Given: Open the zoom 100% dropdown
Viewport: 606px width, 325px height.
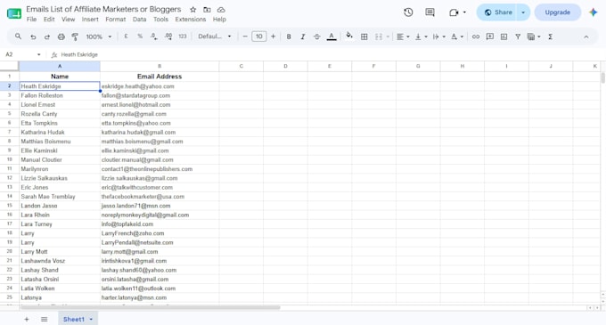Looking at the screenshot, I should 99,37.
